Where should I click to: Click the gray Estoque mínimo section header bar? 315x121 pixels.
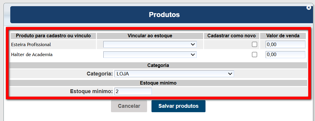(x=158, y=83)
